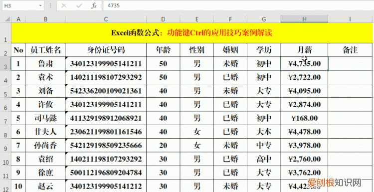Select column I header
374x192 pixels.
point(350,19)
